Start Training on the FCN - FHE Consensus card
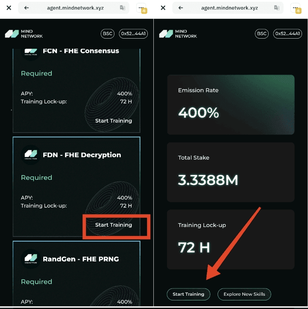The image size is (308, 309). pos(114,121)
